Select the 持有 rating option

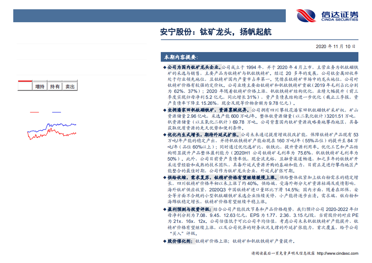point(55,86)
